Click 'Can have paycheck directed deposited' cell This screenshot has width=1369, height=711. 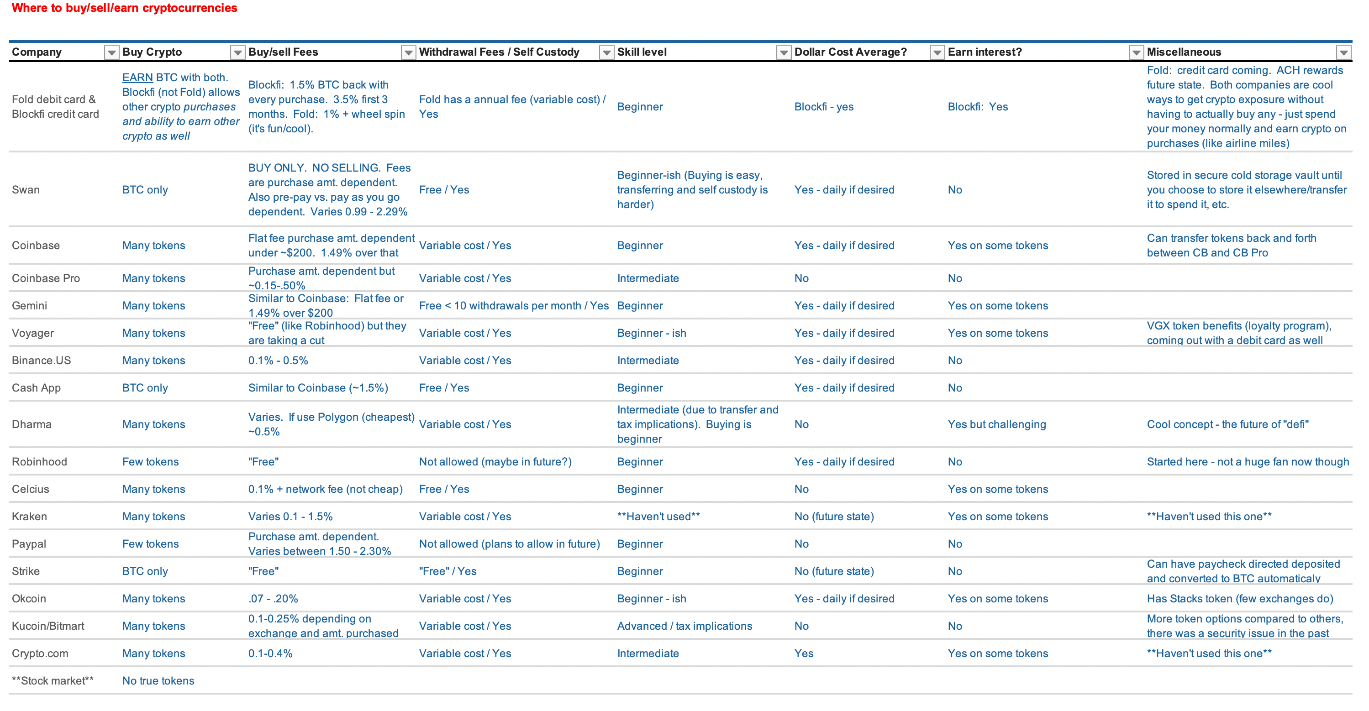click(x=1243, y=571)
